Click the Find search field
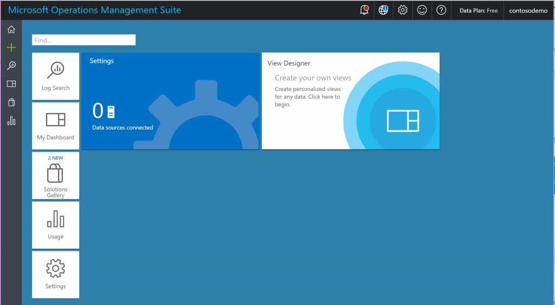This screenshot has width=555, height=305. tap(83, 40)
